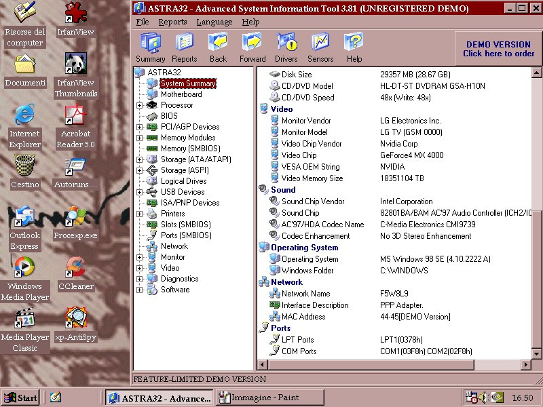Click the Reports toolbar icon

[185, 47]
